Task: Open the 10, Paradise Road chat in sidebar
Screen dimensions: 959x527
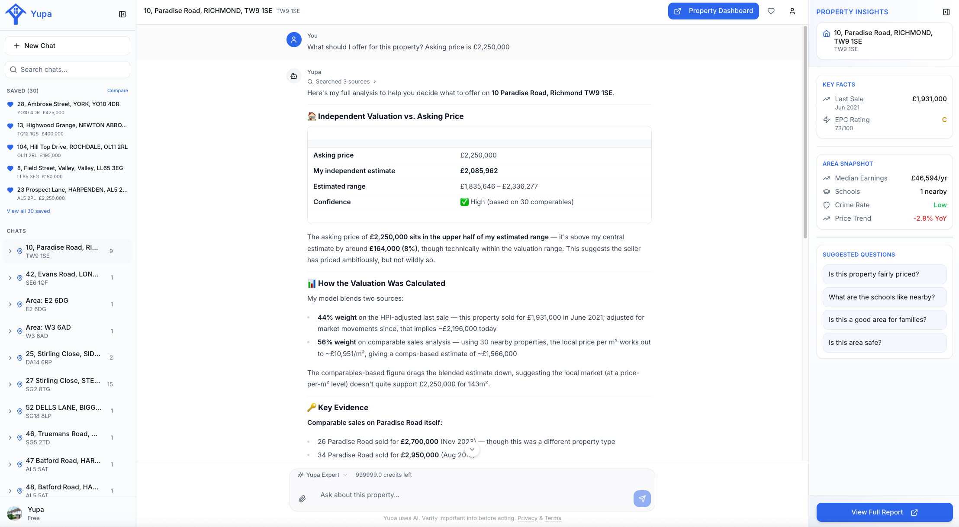Action: point(68,251)
